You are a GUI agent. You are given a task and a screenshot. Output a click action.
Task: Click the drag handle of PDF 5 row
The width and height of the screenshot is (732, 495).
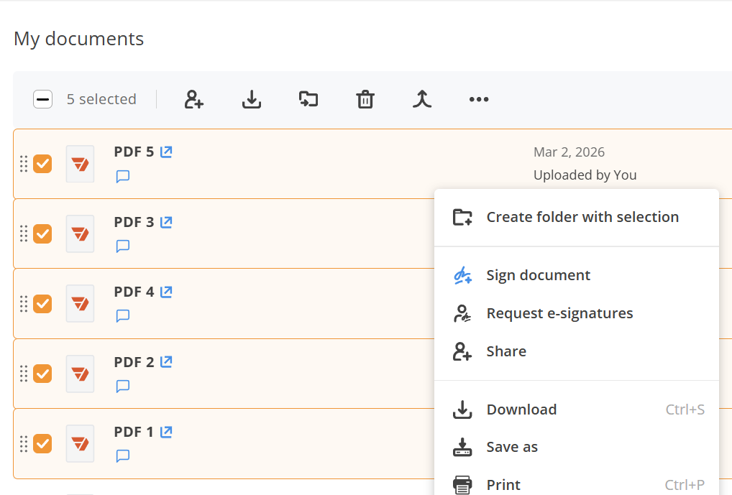[x=24, y=164]
